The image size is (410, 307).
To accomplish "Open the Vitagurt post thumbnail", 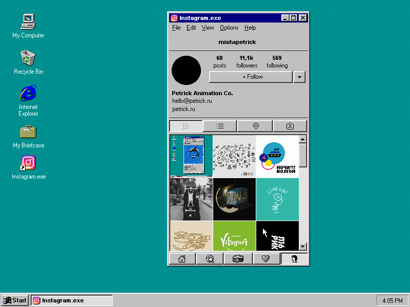I will tap(234, 236).
